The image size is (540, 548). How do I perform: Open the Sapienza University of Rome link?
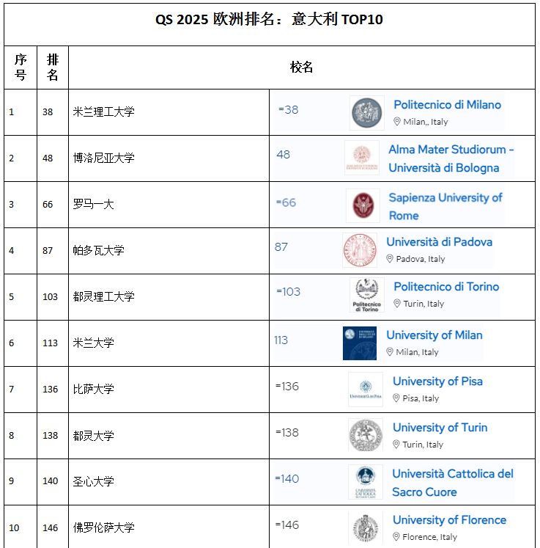(x=445, y=207)
